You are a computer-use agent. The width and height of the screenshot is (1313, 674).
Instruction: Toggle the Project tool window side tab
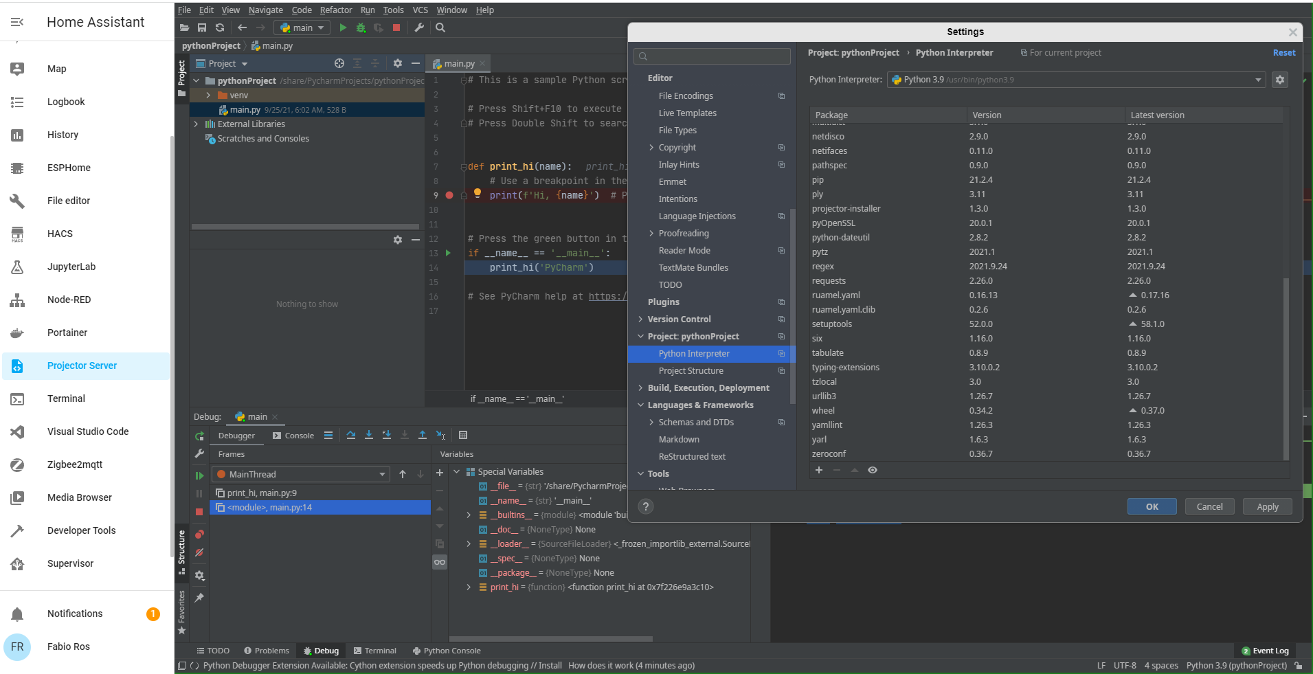click(181, 78)
